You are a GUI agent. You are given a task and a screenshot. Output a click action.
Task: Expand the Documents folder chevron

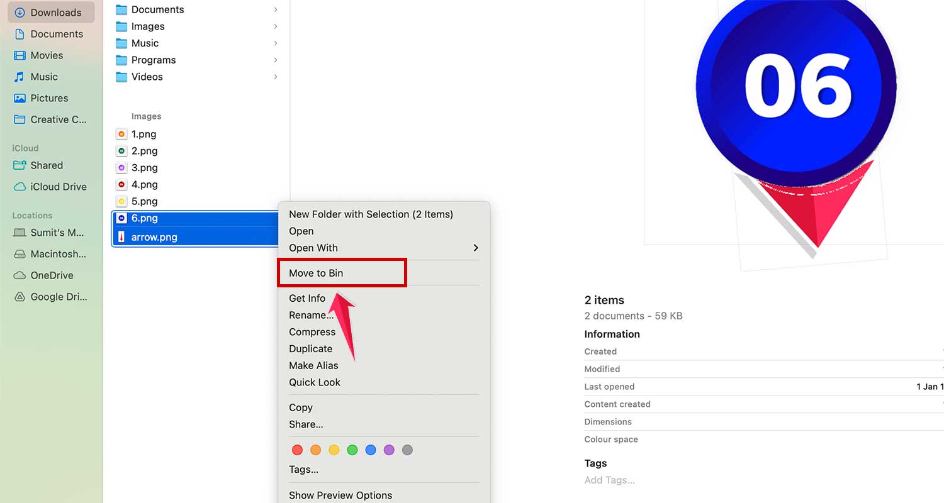click(276, 9)
